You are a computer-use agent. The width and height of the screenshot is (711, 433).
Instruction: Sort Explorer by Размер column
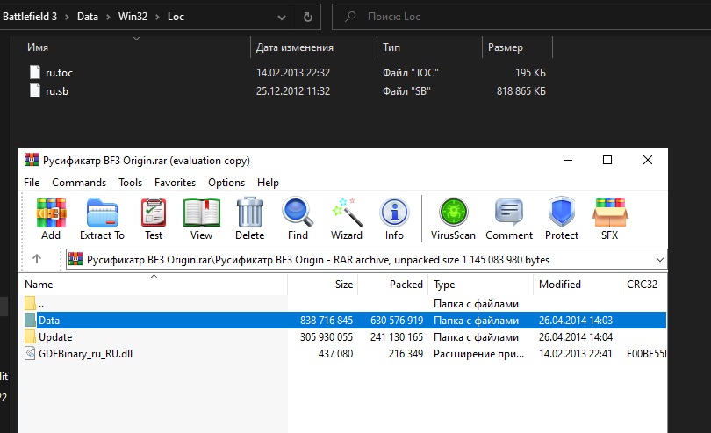505,47
